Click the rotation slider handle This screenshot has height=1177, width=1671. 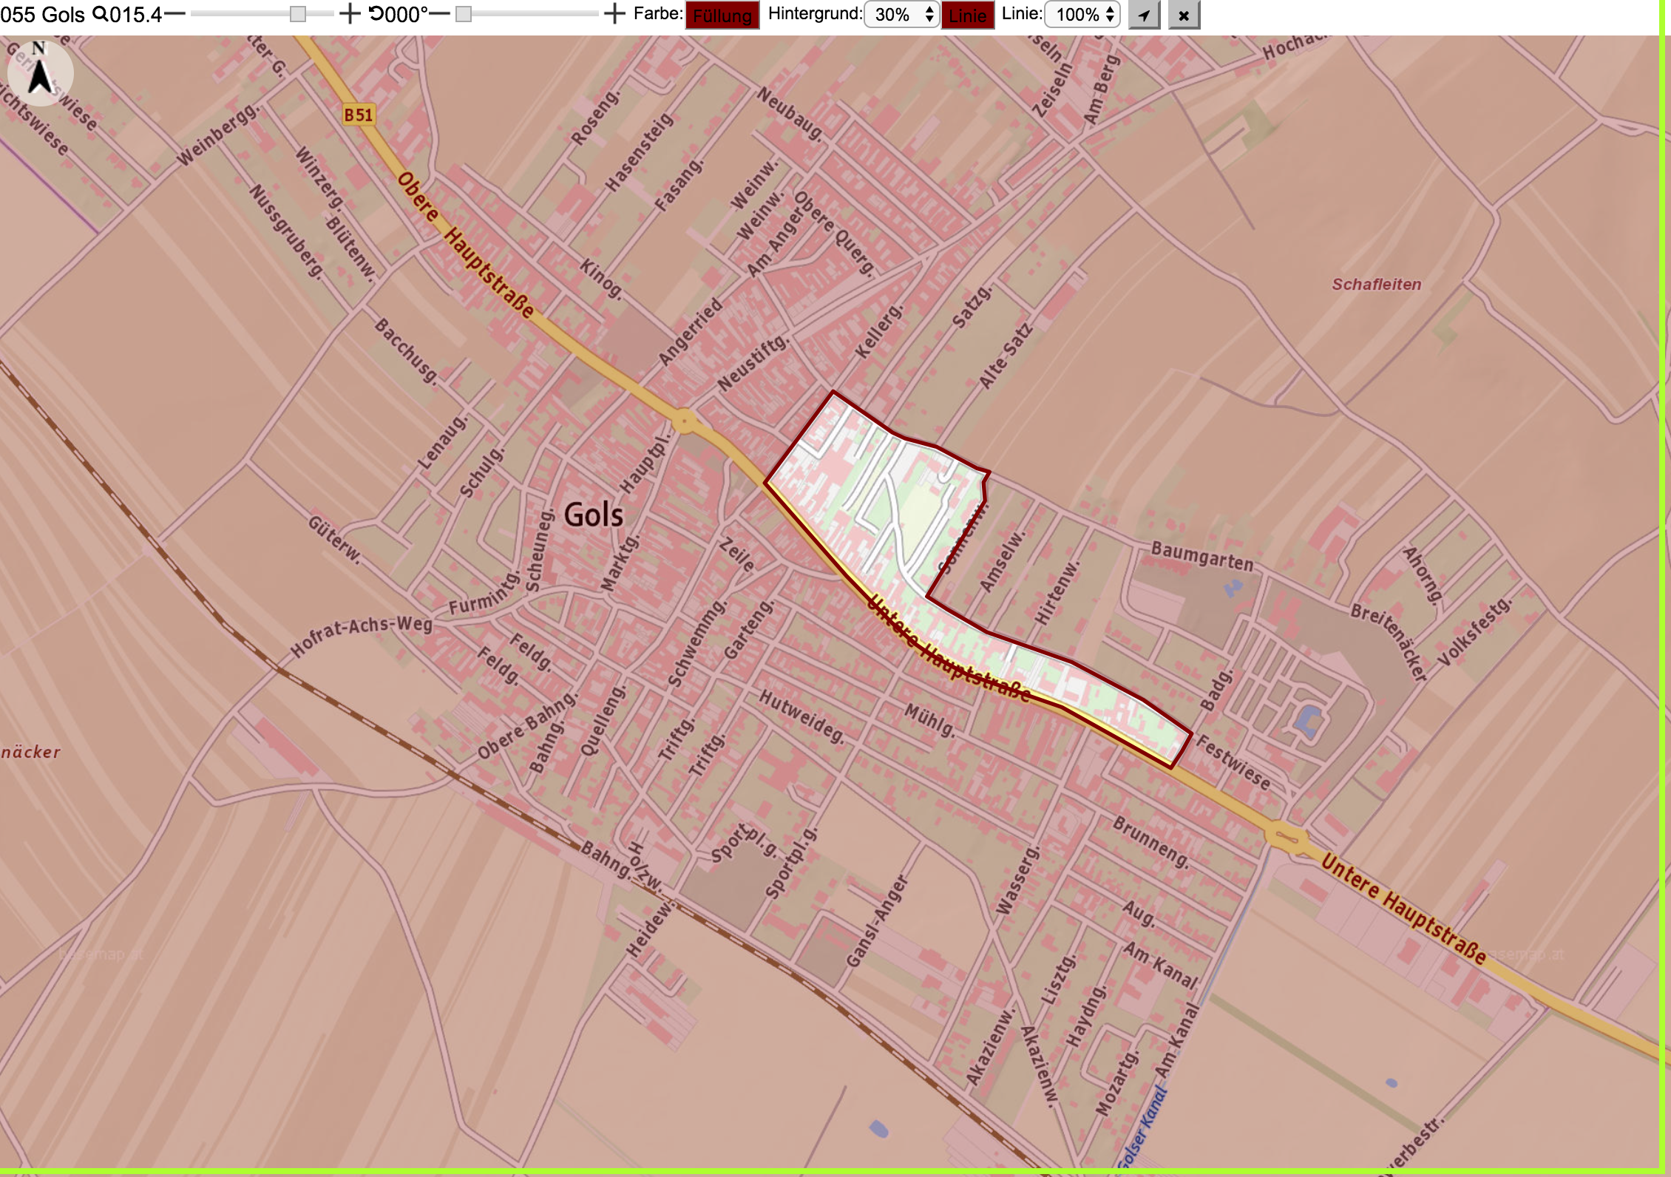point(464,14)
